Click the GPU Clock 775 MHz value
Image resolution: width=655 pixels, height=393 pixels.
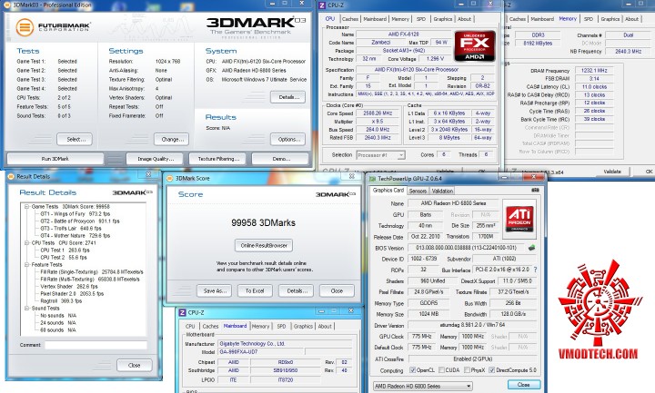point(422,336)
